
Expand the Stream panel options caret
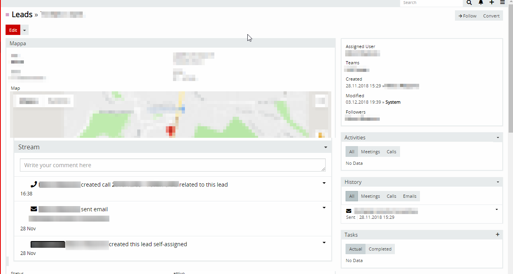point(326,147)
